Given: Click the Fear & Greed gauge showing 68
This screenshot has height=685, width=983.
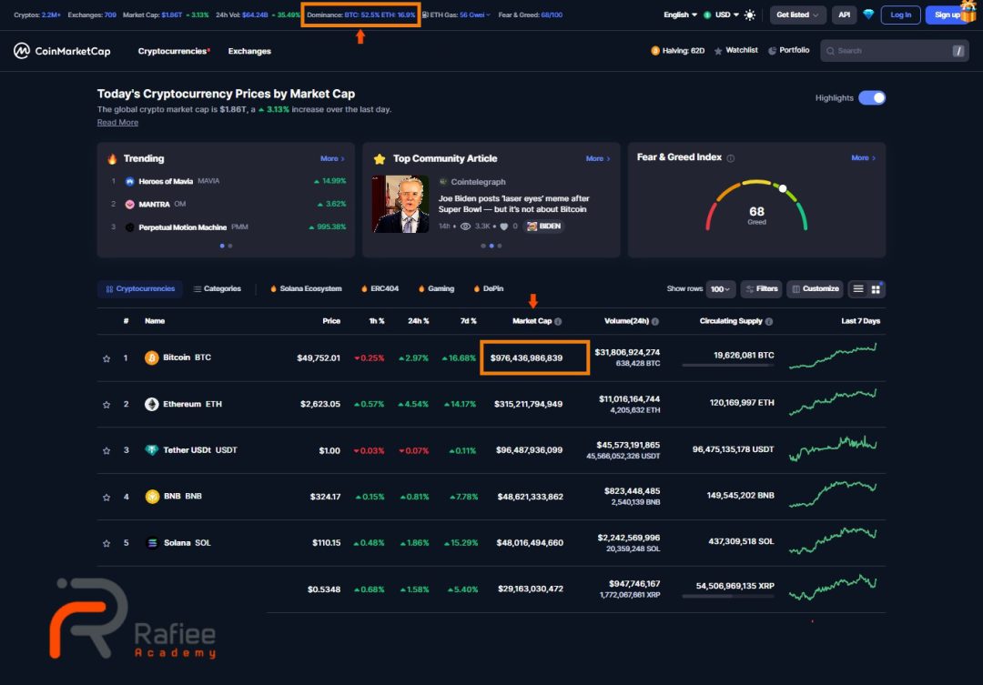Looking at the screenshot, I should (756, 207).
